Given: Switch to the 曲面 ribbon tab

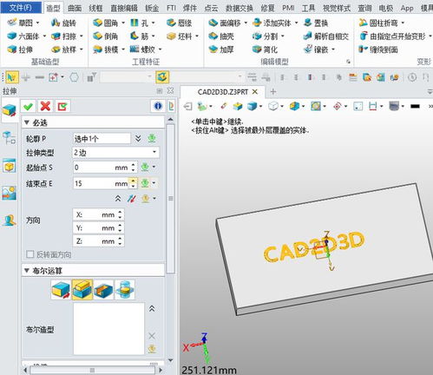Looking at the screenshot, I should (75, 8).
